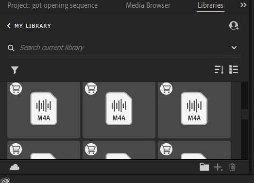The height and width of the screenshot is (183, 254).
Task: Click the cart icon on the second M4A item
Action: (91, 88)
